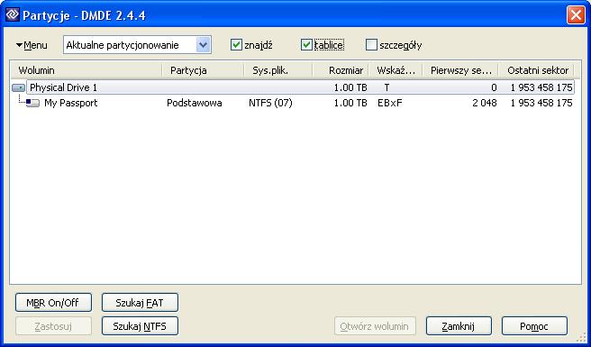Viewport: 591px width, 347px height.
Task: Open the Aktualne partycjonowanie combo box
Action: point(137,45)
